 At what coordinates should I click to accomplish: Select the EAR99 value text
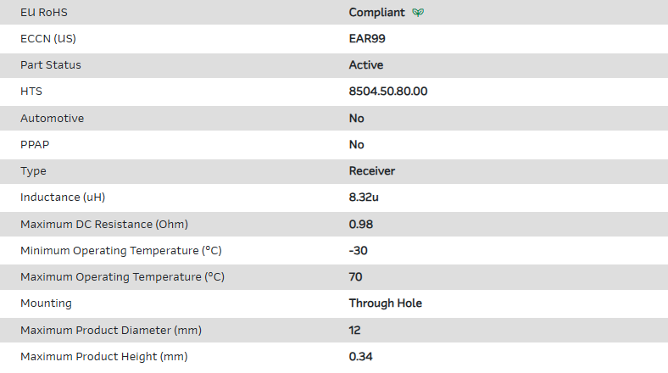368,39
